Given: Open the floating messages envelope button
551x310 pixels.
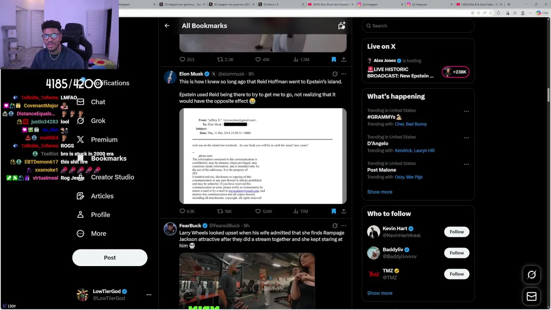Looking at the screenshot, I should pyautogui.click(x=532, y=296).
